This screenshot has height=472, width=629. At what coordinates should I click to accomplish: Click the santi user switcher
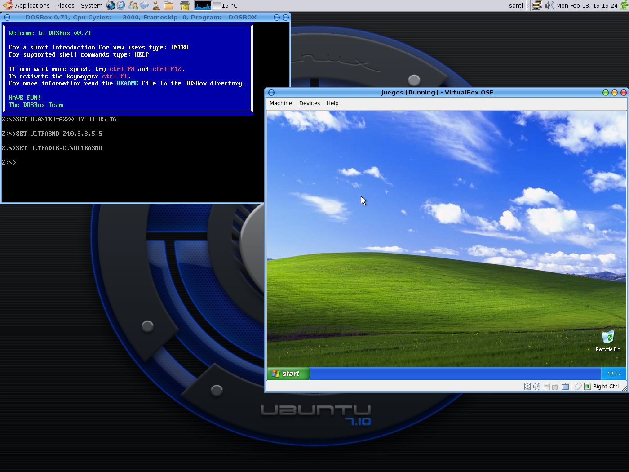pyautogui.click(x=516, y=5)
